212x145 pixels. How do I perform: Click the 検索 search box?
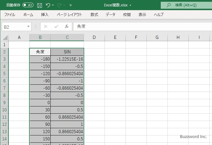pos(186,5)
